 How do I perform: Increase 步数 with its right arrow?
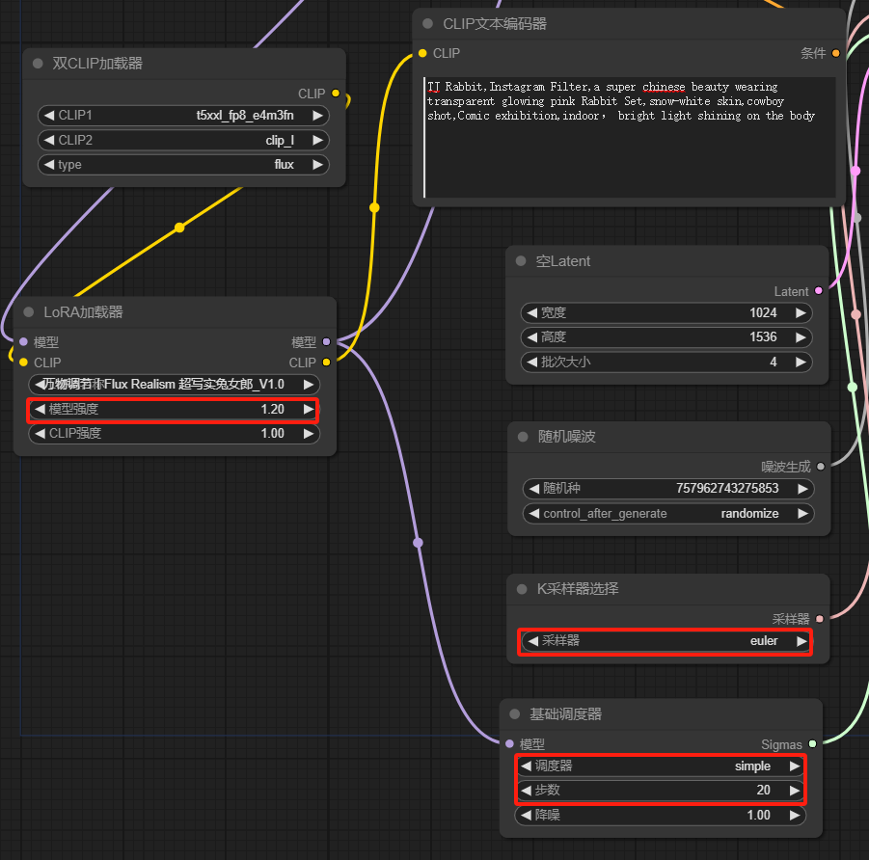pyautogui.click(x=794, y=791)
